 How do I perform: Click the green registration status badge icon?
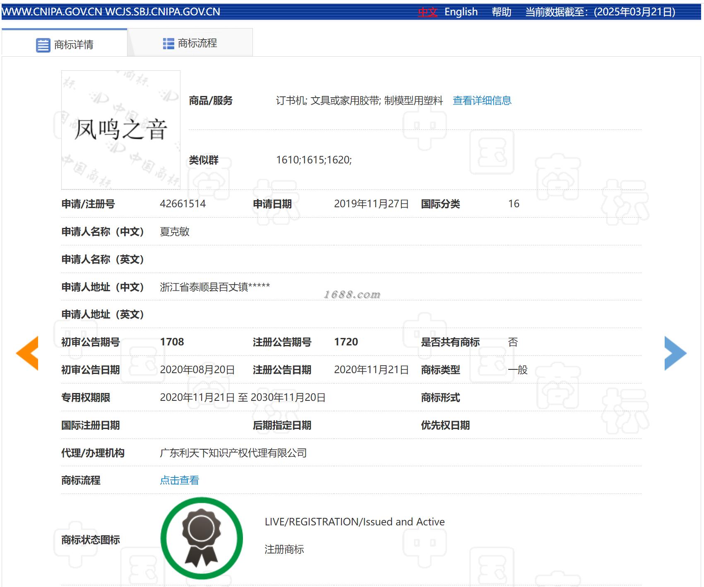tap(202, 538)
